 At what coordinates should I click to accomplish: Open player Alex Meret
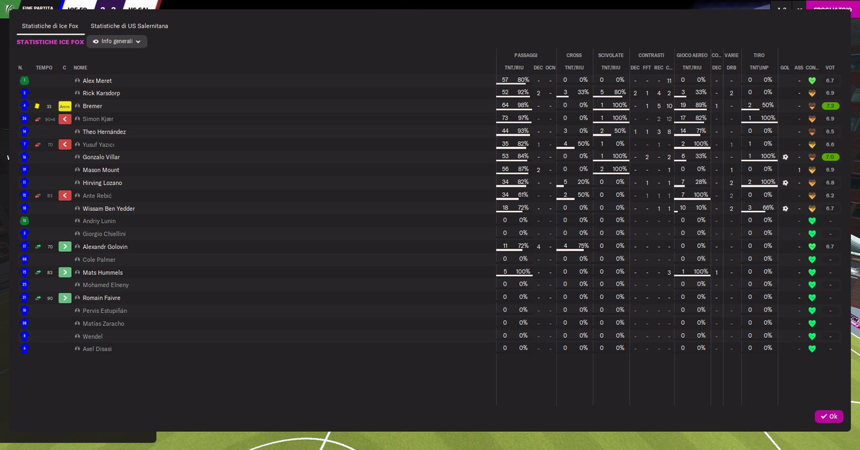[x=97, y=81]
